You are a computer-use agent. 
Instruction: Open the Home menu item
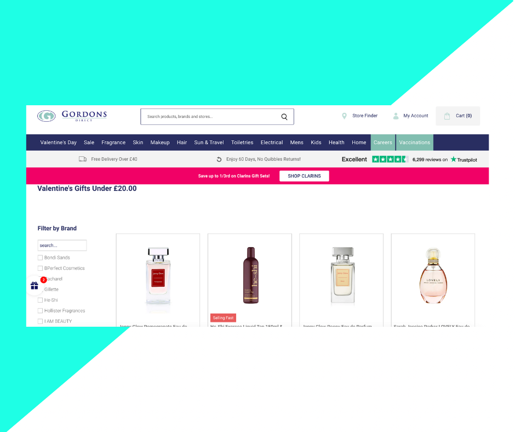359,143
